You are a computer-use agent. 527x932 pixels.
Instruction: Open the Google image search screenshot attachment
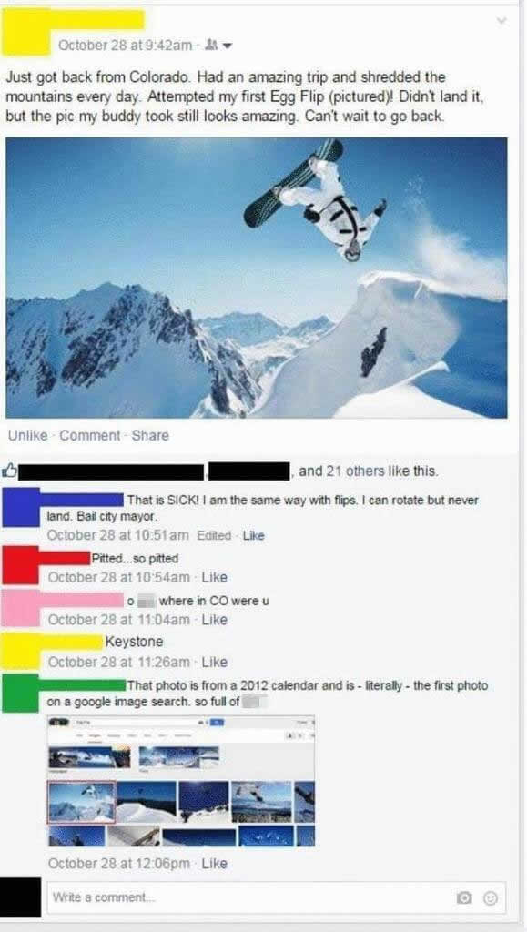click(181, 780)
